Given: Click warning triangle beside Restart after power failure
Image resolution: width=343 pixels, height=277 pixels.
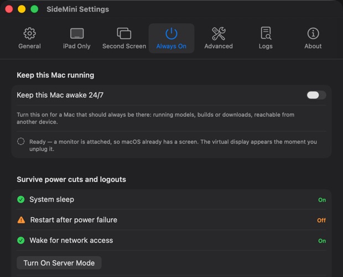Looking at the screenshot, I should click(21, 220).
